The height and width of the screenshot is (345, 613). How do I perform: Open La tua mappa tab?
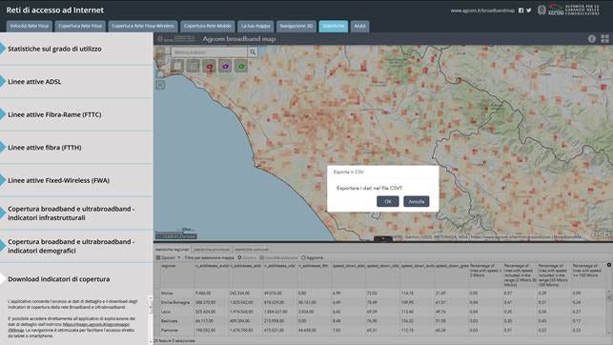[x=255, y=26]
